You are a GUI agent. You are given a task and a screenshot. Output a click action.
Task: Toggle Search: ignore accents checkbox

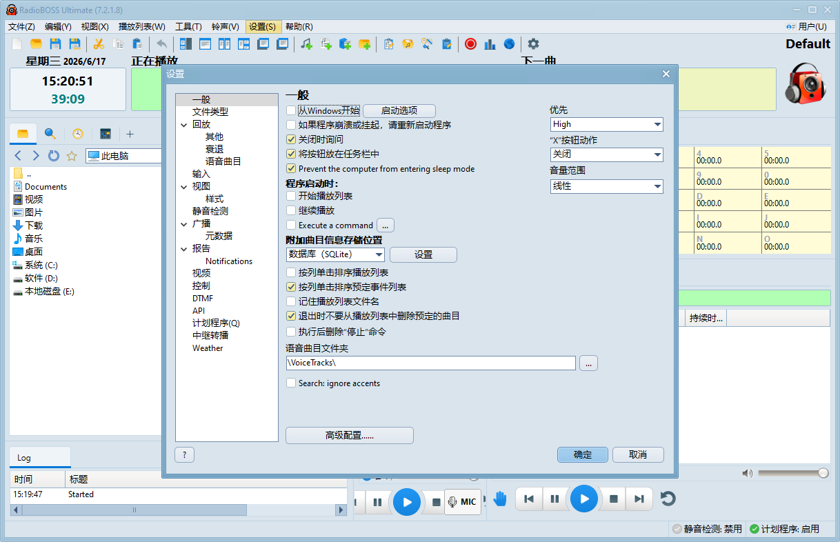pyautogui.click(x=291, y=383)
